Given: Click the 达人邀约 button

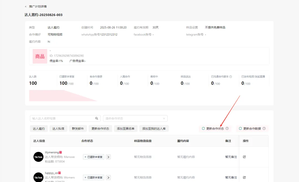Looking at the screenshot, I should click(x=39, y=129).
